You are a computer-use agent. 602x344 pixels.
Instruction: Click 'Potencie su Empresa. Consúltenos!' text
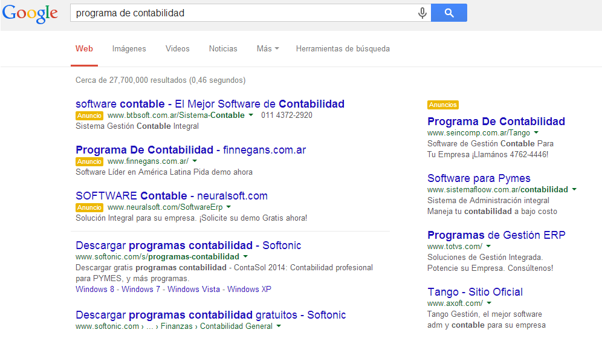tap(490, 268)
